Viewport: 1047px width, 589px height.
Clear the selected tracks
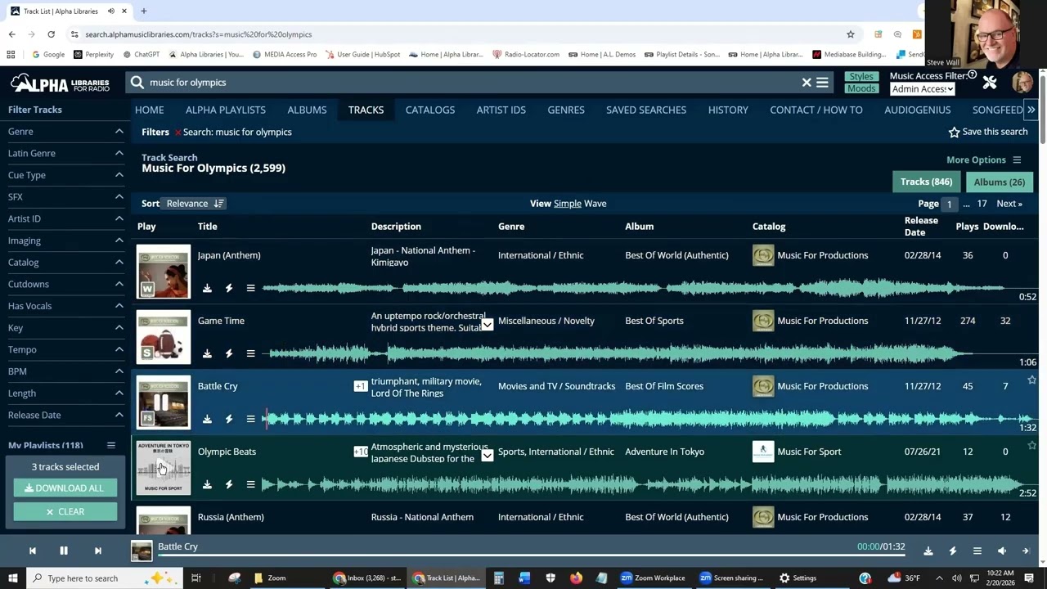65,512
